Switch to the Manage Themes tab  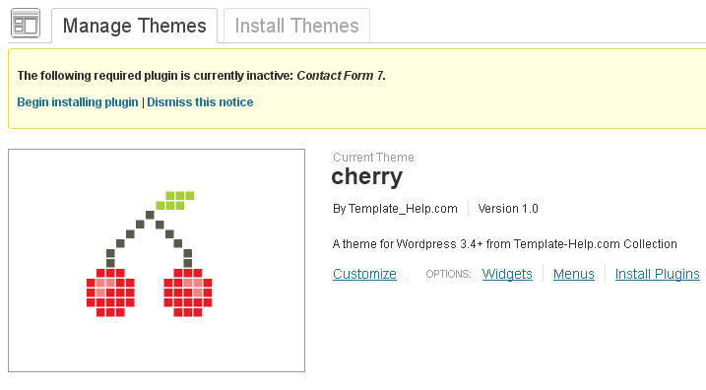134,26
